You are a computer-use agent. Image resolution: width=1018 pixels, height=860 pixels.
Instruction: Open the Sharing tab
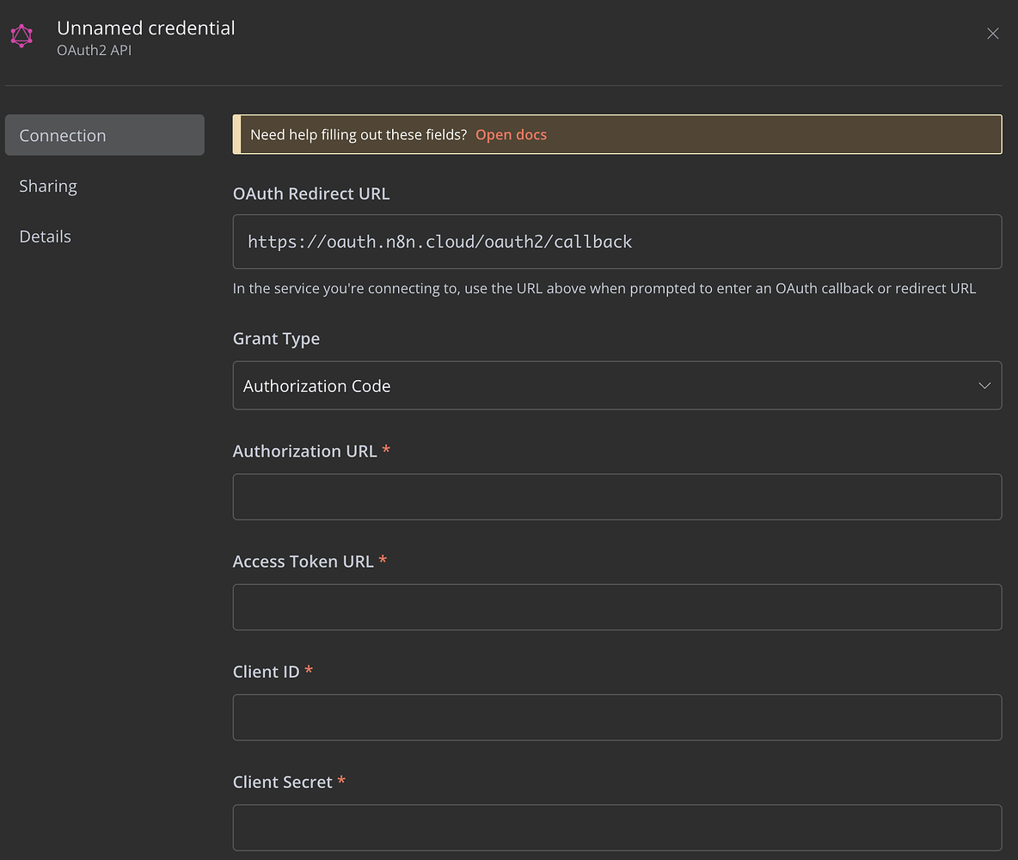pyautogui.click(x=48, y=186)
